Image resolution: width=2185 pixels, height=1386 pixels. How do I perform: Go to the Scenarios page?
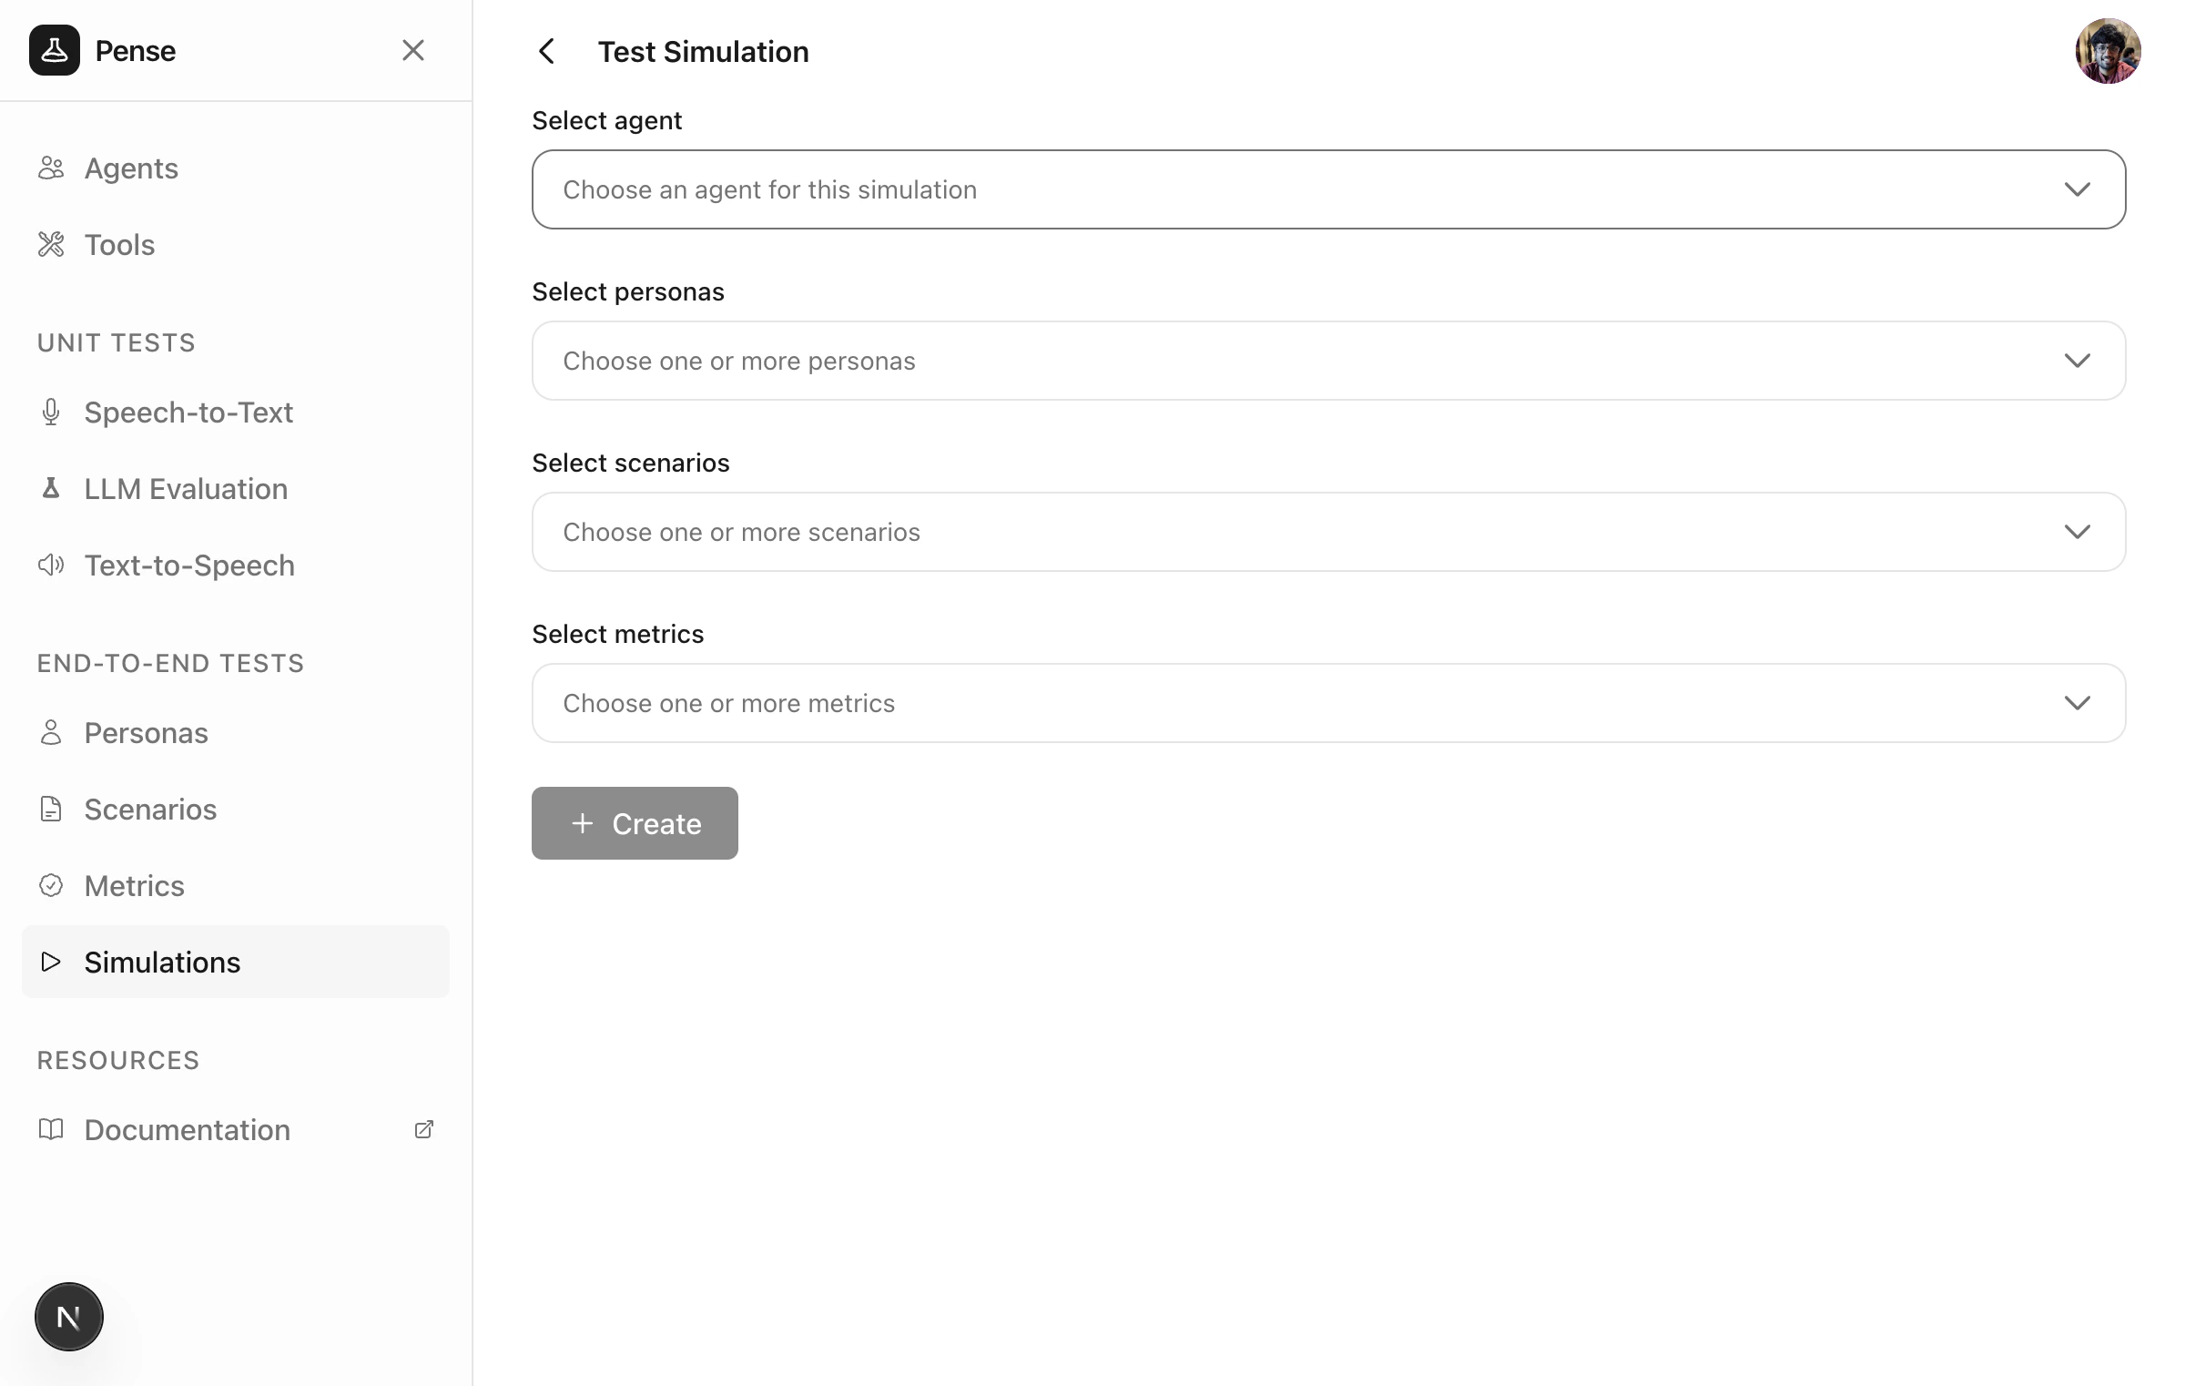(150, 809)
